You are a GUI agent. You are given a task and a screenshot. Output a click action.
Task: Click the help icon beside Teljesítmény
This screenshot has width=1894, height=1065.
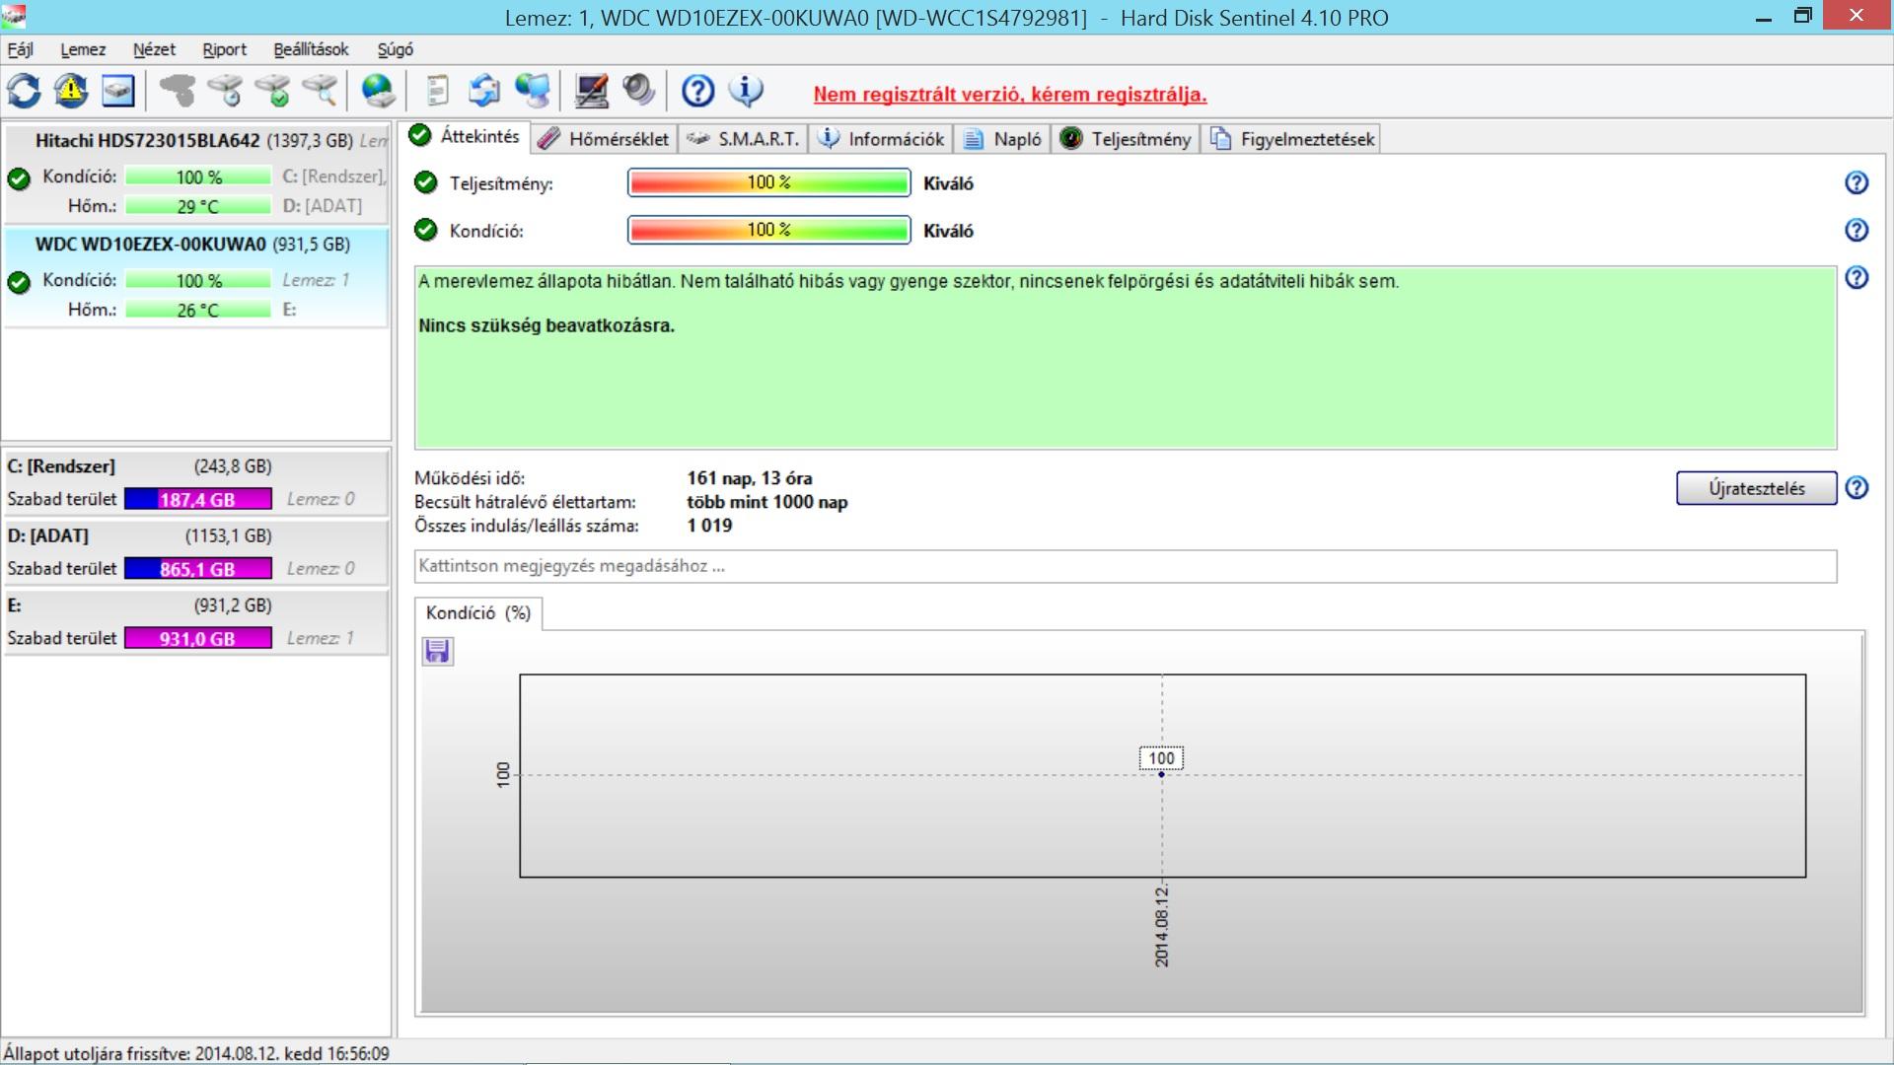1856,182
